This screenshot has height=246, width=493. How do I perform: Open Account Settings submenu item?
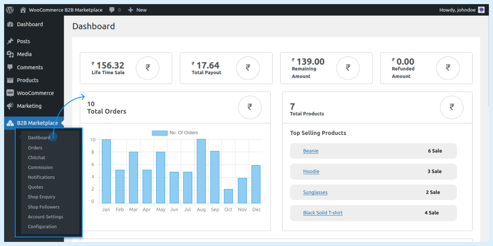click(46, 217)
